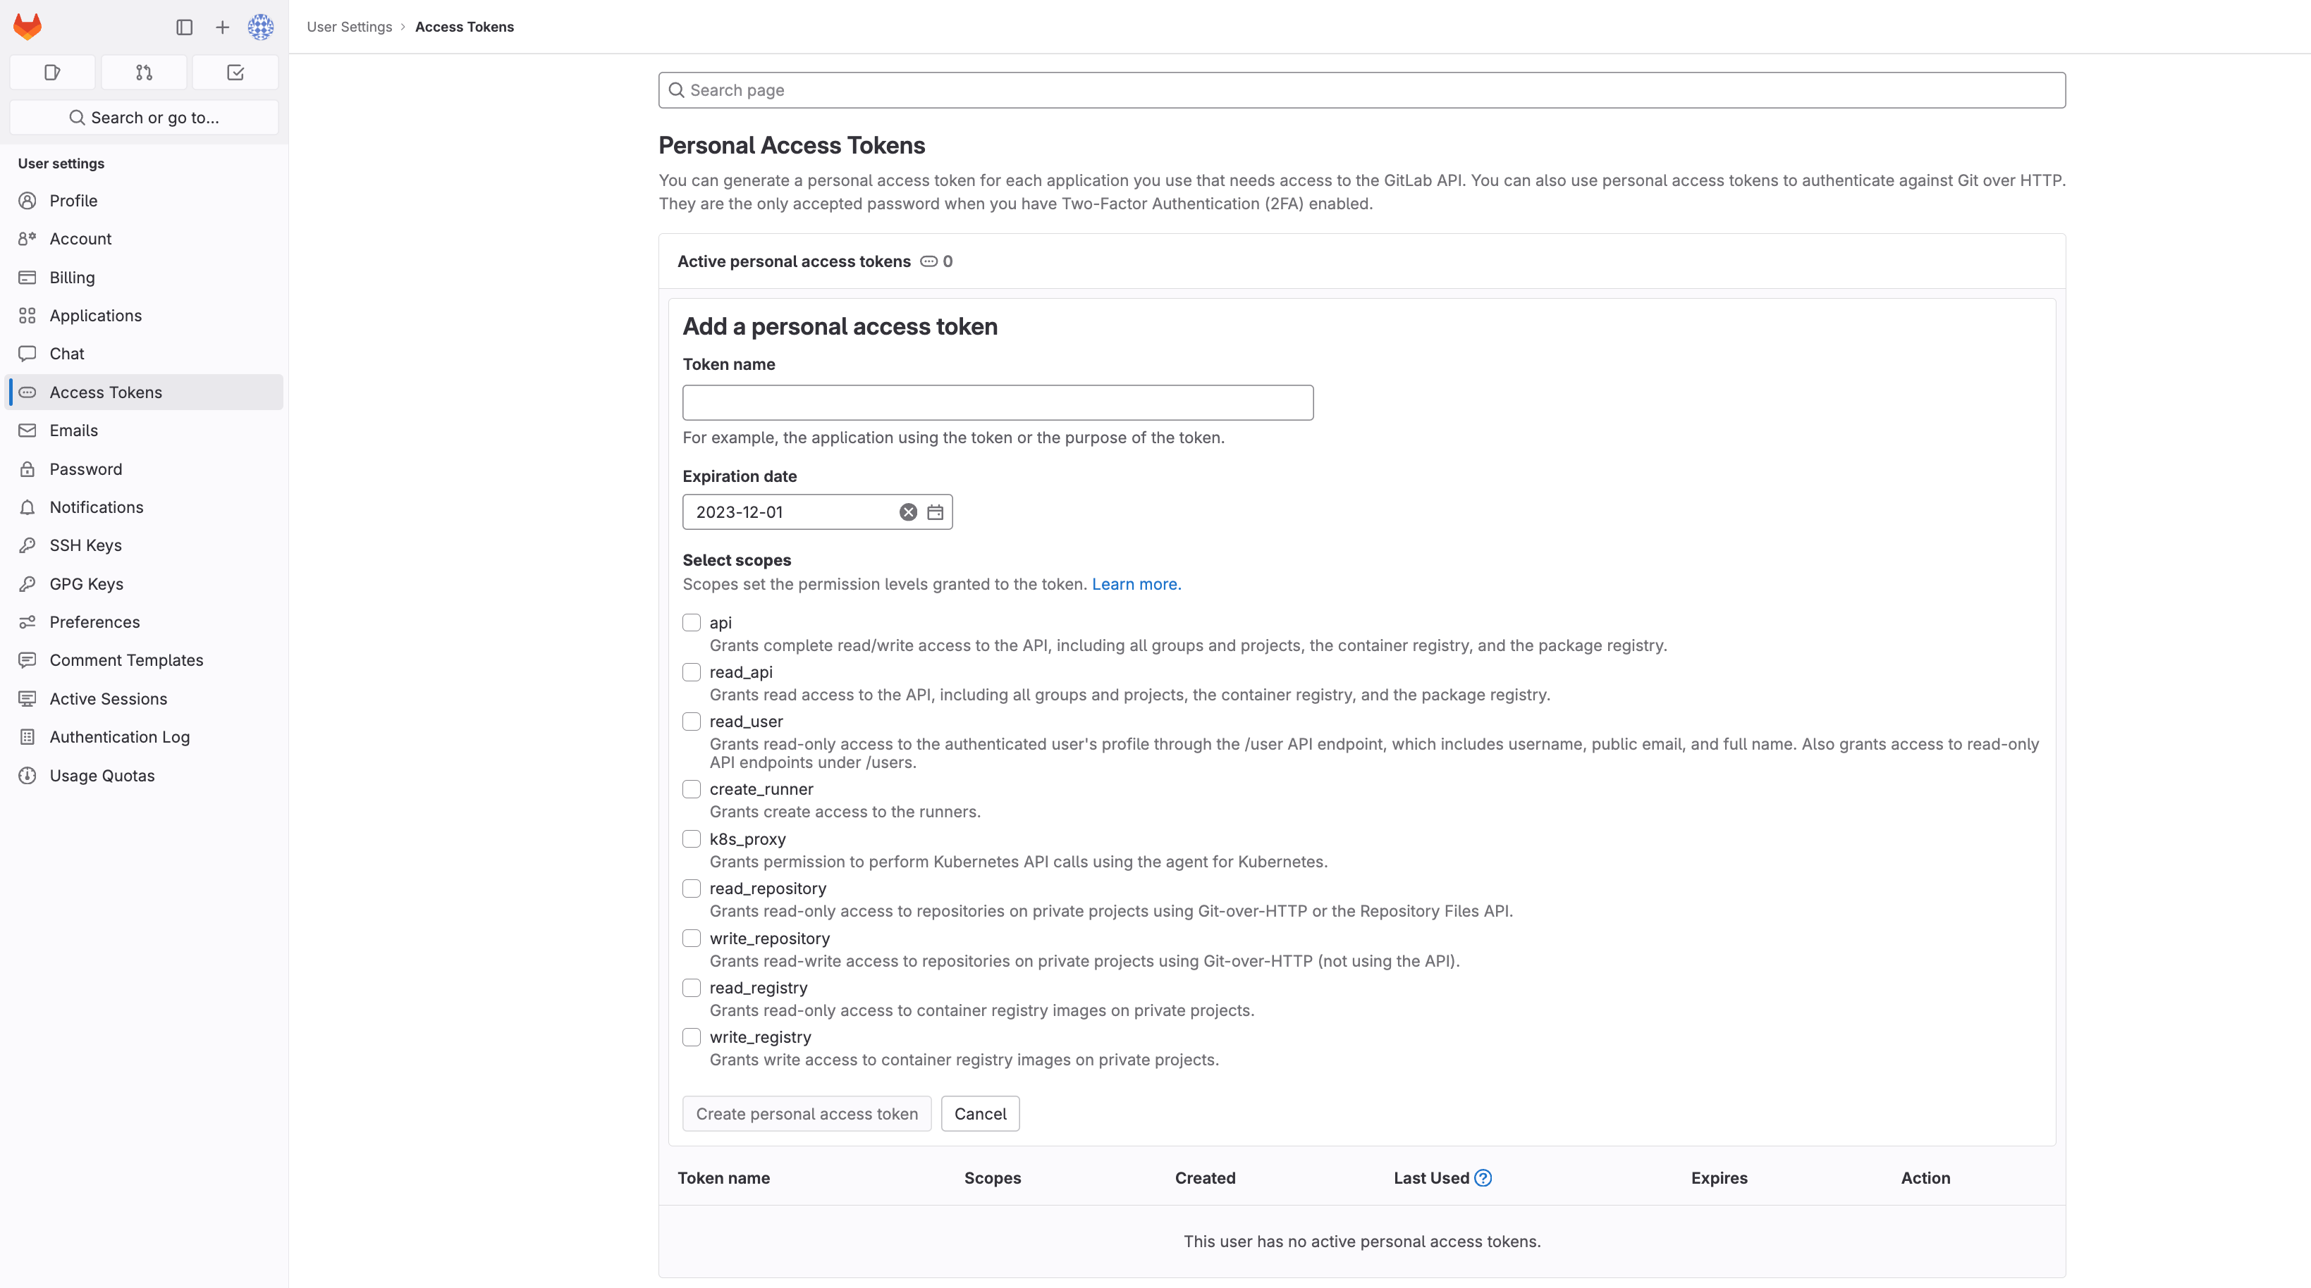Open the To-Do List shortcut
The width and height of the screenshot is (2311, 1288).
235,72
